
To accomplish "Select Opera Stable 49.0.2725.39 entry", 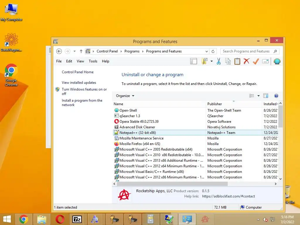I will pos(195,122).
